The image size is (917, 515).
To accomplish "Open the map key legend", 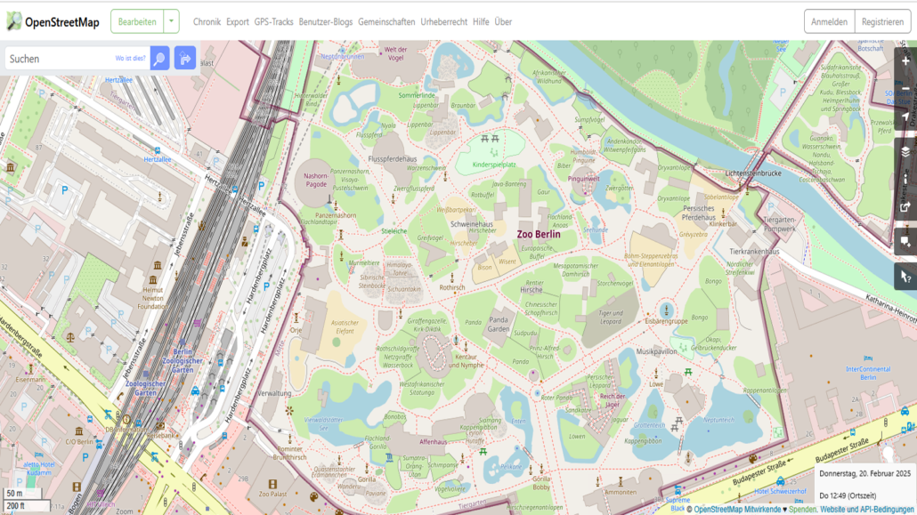I will (905, 180).
